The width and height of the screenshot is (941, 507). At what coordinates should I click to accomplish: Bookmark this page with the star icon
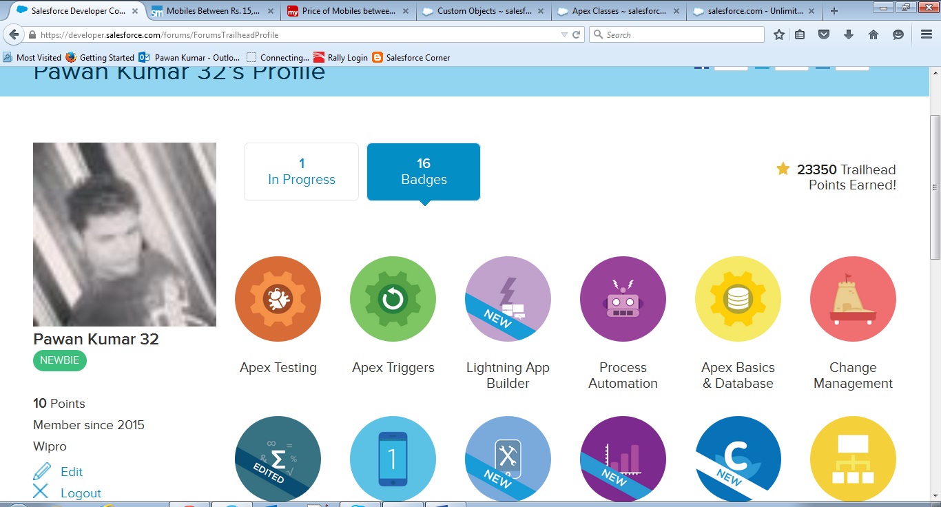click(779, 34)
